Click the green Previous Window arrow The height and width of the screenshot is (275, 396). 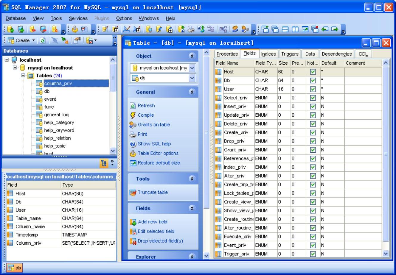(325, 29)
